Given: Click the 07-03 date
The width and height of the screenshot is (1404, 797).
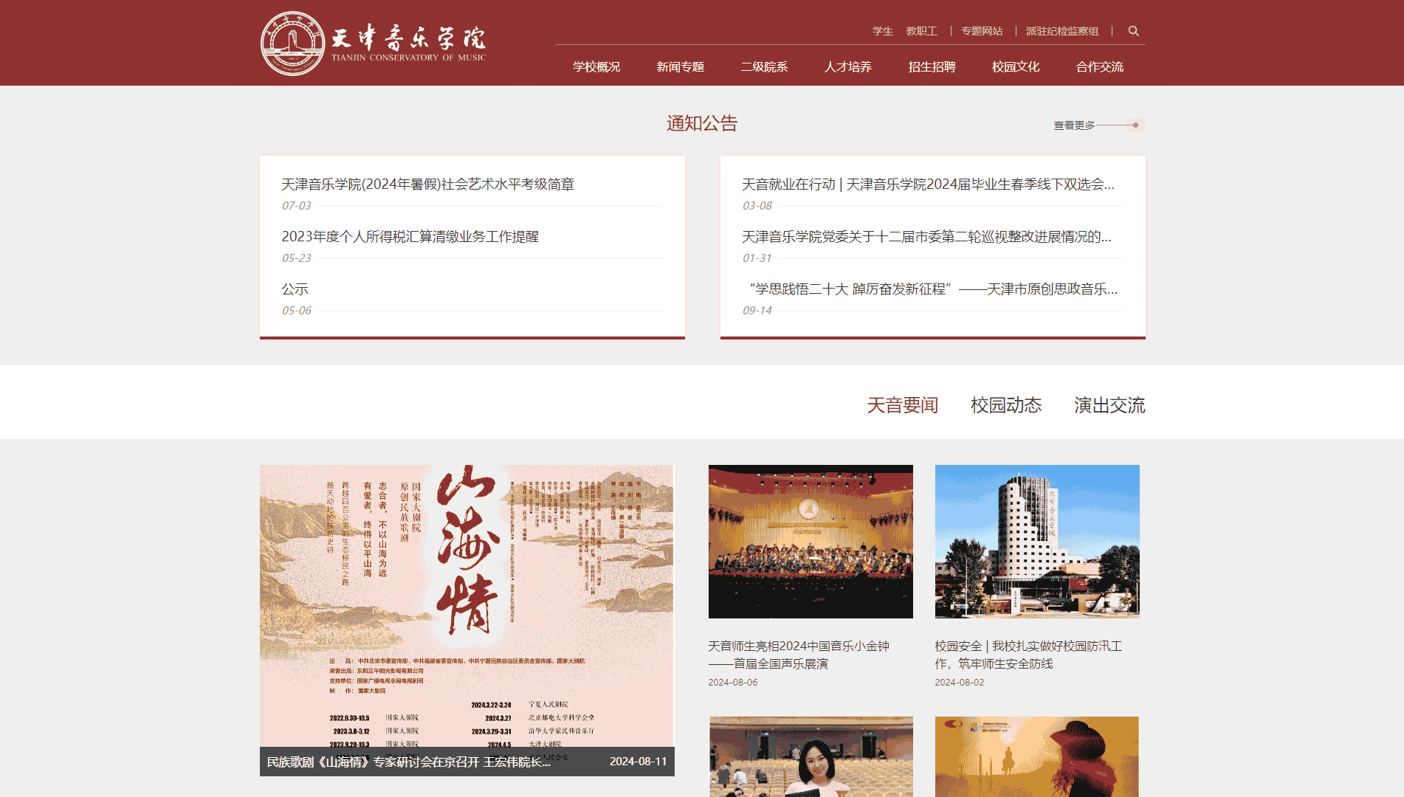Looking at the screenshot, I should coord(297,206).
